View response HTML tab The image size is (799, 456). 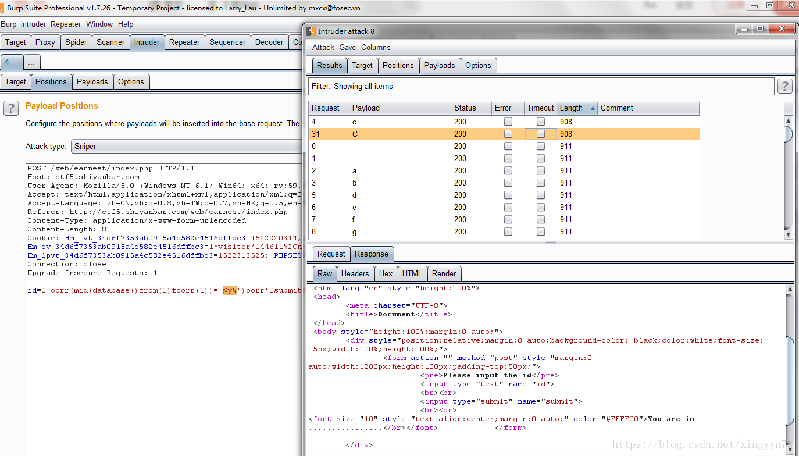point(412,273)
